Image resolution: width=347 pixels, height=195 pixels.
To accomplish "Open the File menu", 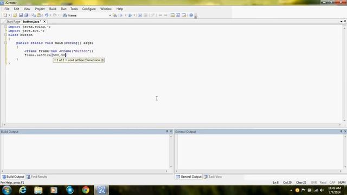I will (7, 9).
